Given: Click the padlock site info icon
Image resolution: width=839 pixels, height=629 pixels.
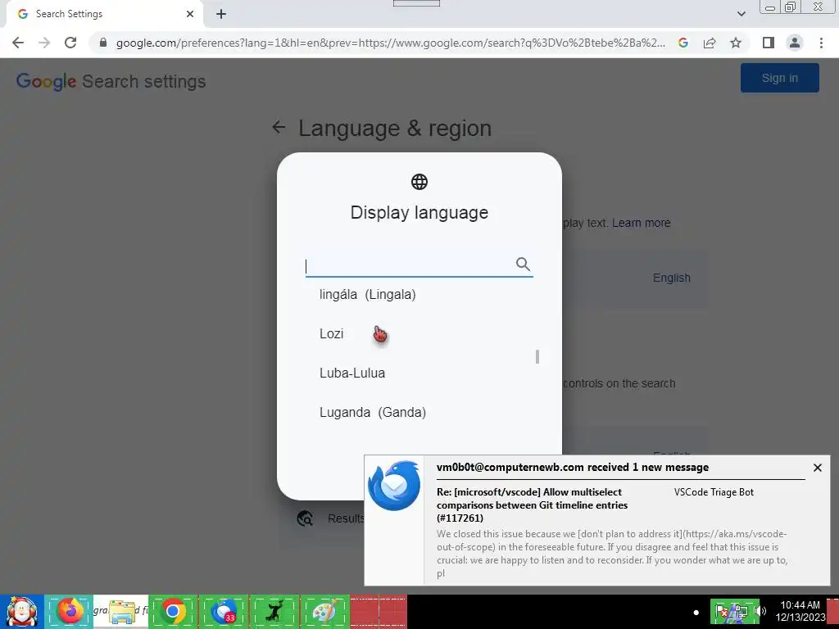Looking at the screenshot, I should tap(103, 43).
